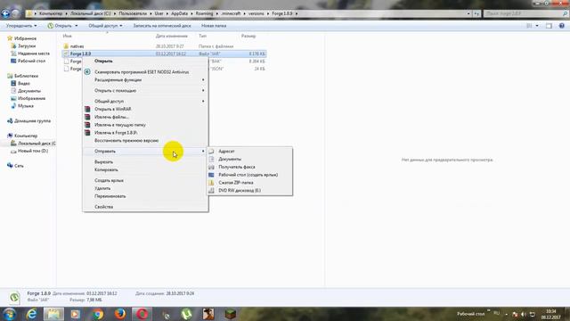
Task: Select Открыть in the context menu
Action: [103, 62]
